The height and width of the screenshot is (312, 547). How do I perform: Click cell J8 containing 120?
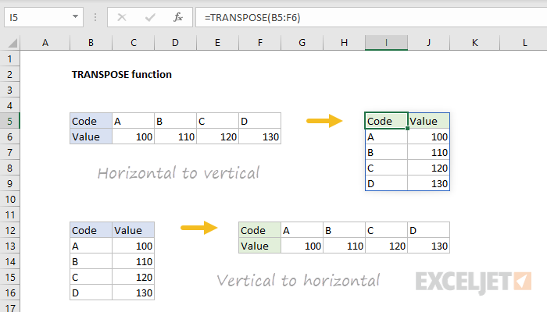pyautogui.click(x=429, y=168)
